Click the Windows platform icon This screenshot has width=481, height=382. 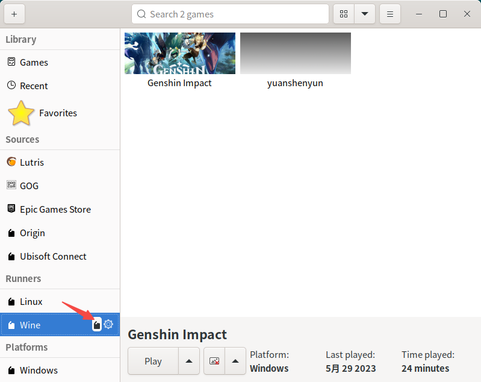(11, 371)
